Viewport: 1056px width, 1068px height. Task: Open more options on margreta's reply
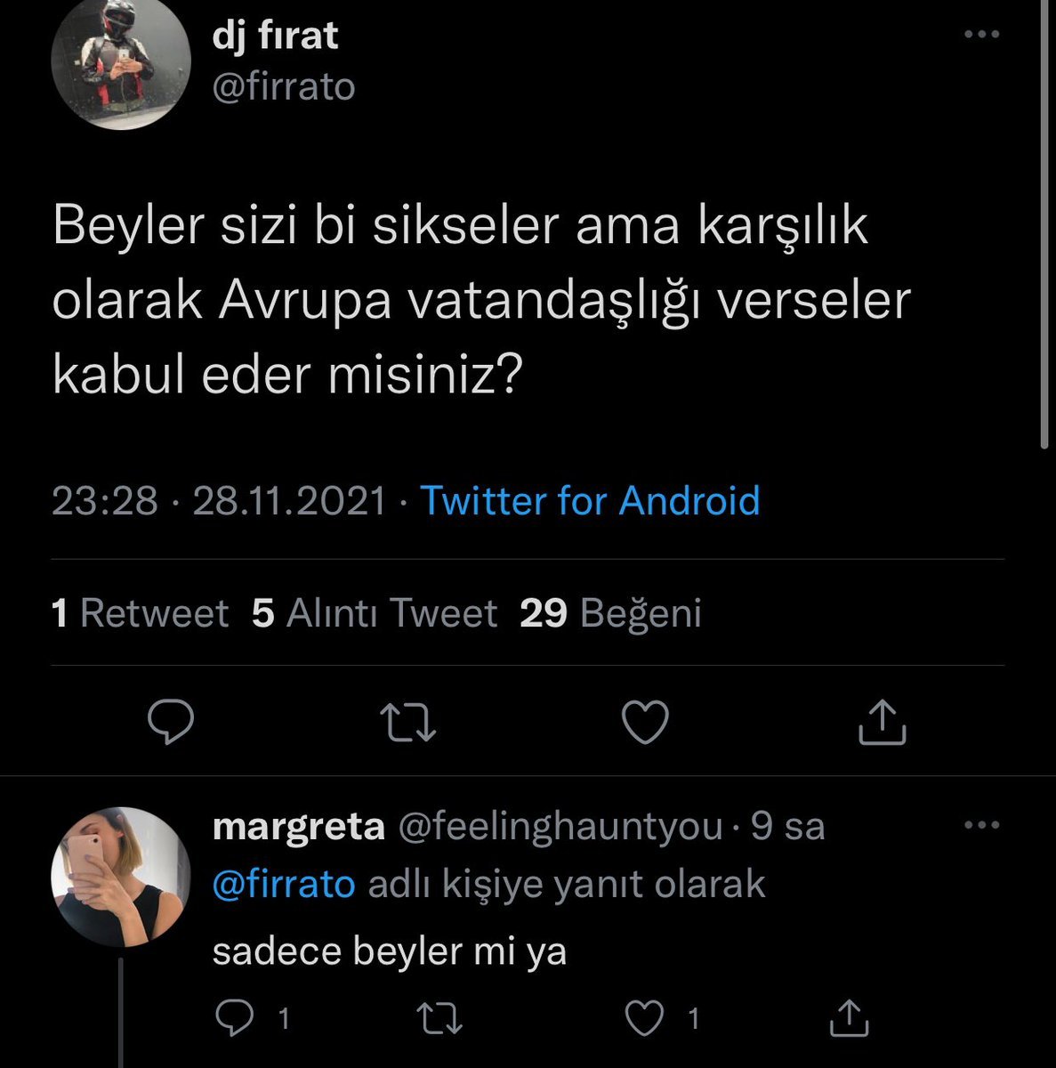pos(982,825)
